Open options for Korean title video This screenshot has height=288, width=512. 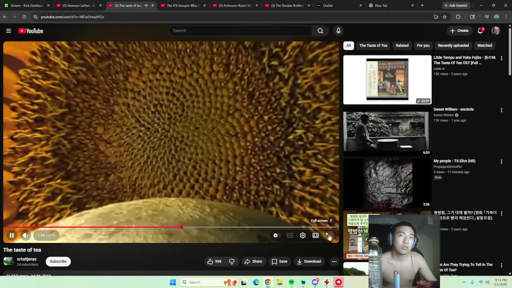pos(501,213)
